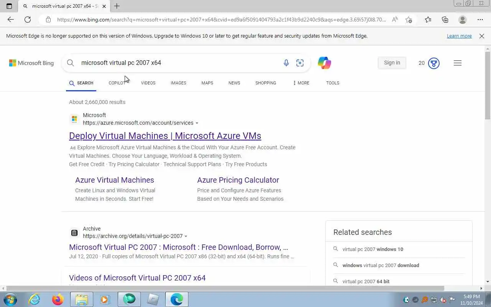Expand the MORE search categories menu
Viewport: 491px width, 307px height.
pos(301,83)
